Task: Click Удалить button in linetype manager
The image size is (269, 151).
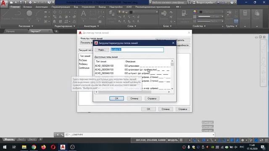Action: 180,40
